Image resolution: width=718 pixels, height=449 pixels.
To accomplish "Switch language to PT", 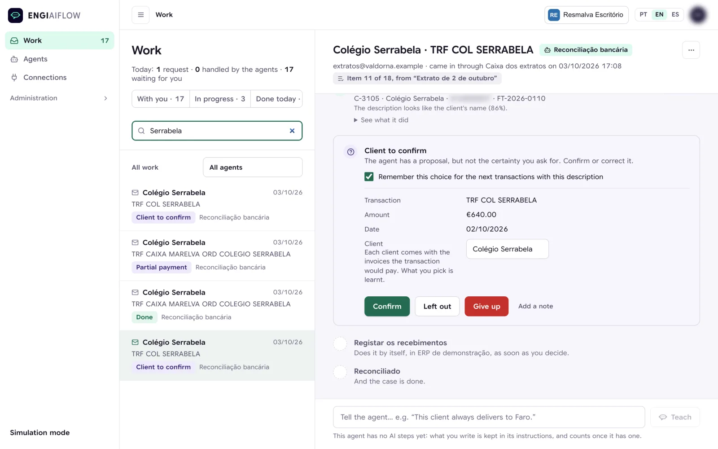I will (644, 14).
